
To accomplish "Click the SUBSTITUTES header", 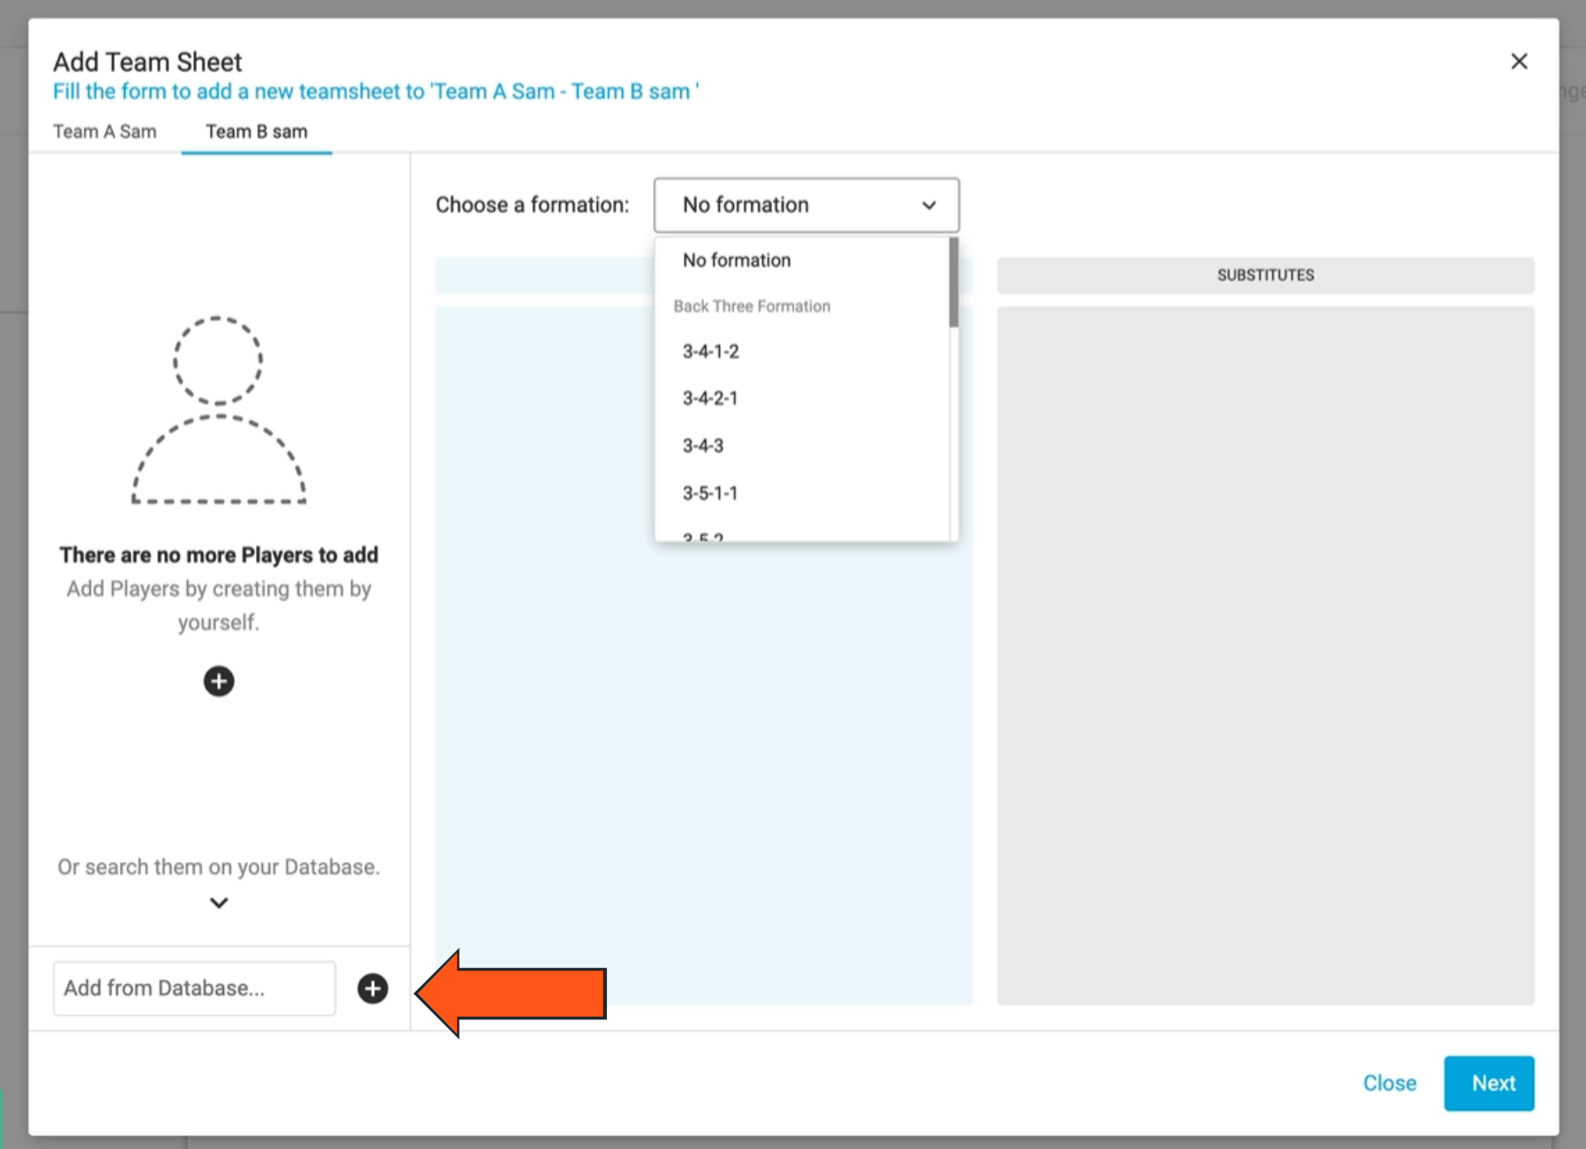I will click(1266, 275).
